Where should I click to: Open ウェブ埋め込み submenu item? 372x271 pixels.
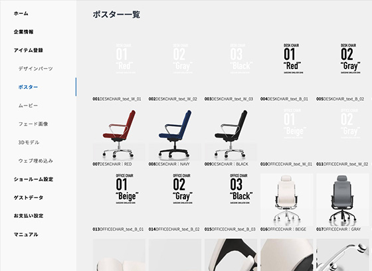(36, 161)
